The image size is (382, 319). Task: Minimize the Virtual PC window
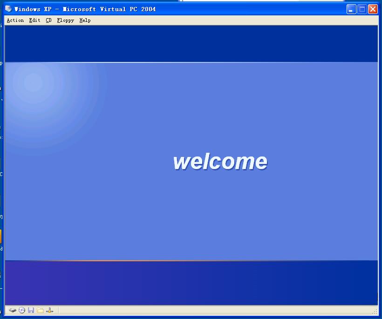coord(351,9)
